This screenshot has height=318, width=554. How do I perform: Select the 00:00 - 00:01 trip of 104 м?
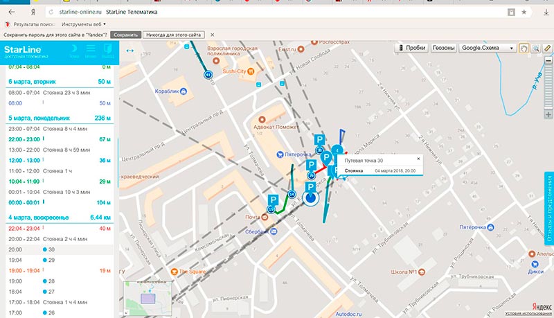tap(60, 202)
